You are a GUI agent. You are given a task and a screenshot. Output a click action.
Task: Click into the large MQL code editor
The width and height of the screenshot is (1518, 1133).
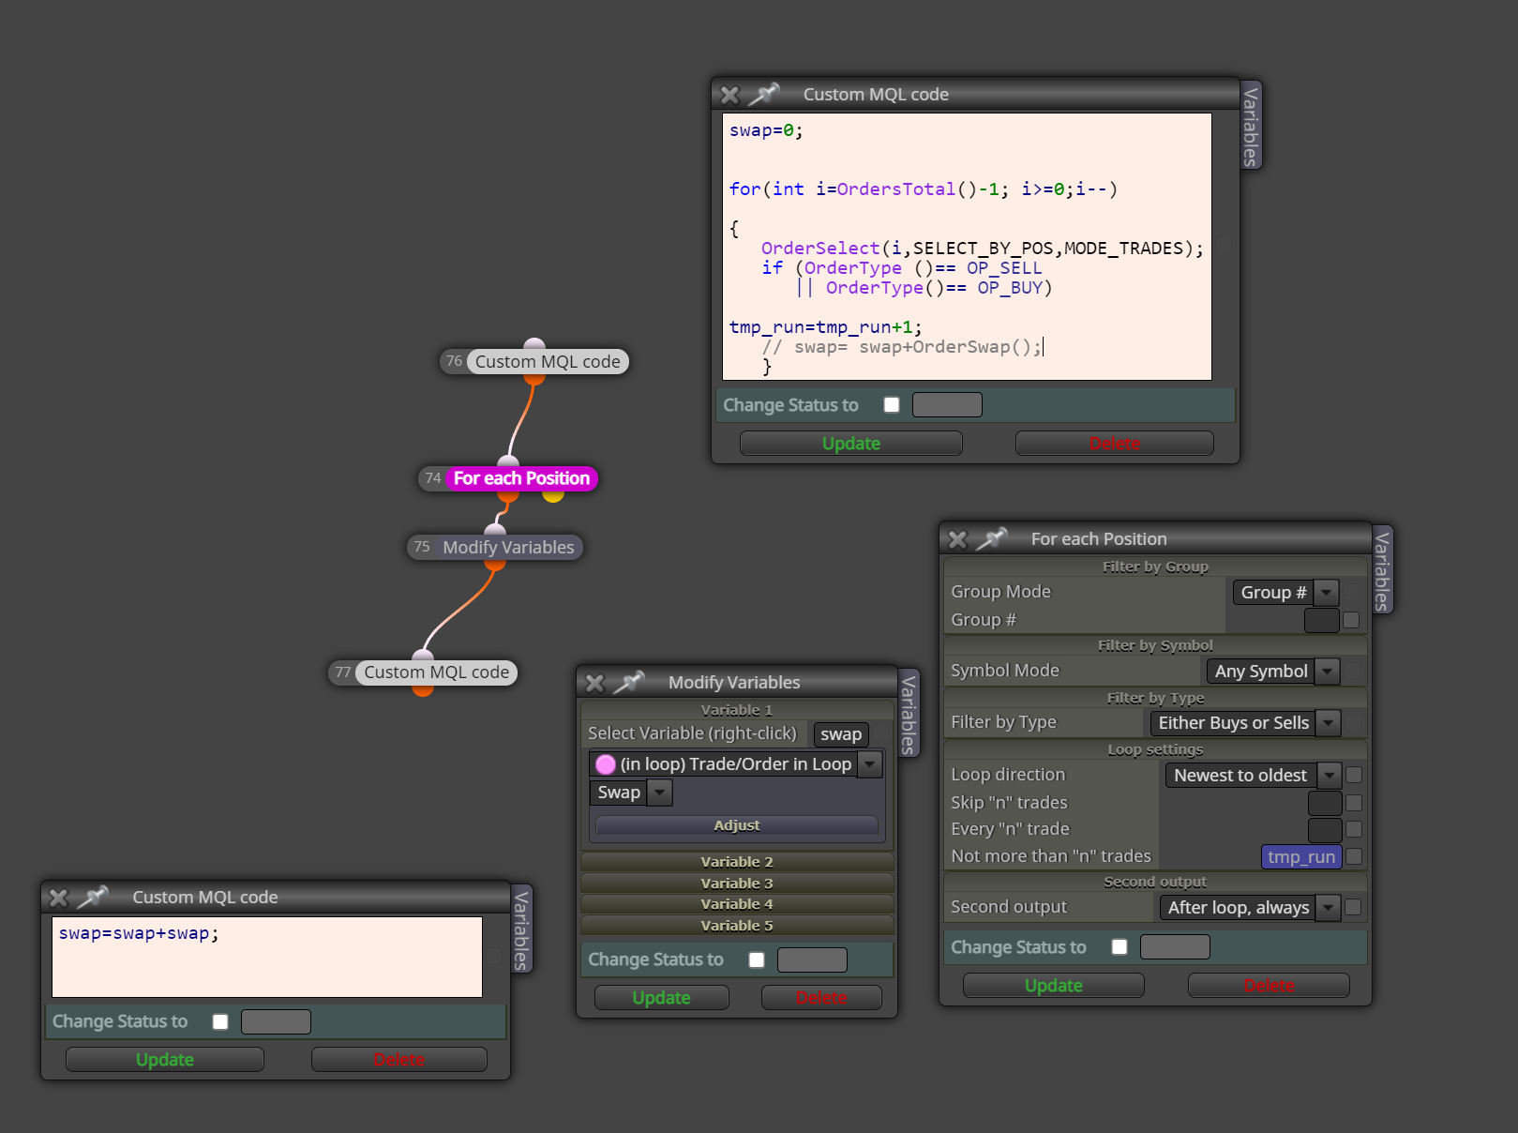[x=968, y=247]
